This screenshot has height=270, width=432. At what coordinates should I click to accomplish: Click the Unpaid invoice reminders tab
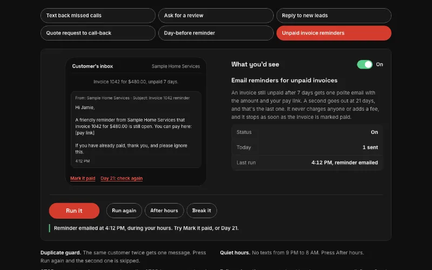click(x=334, y=33)
